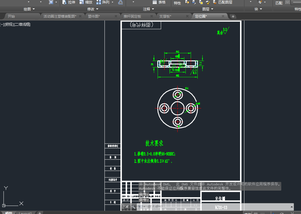Add a new layout with plus

[x=40, y=213]
